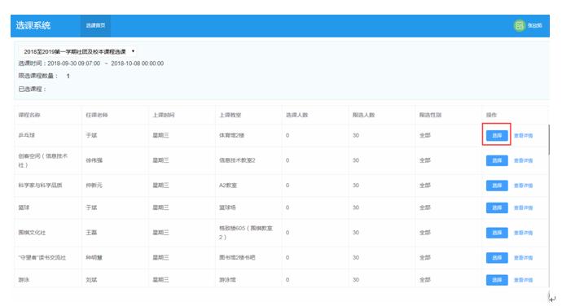Click classroom 图书馆2楼书吧
This screenshot has width=562, height=306.
point(237,258)
